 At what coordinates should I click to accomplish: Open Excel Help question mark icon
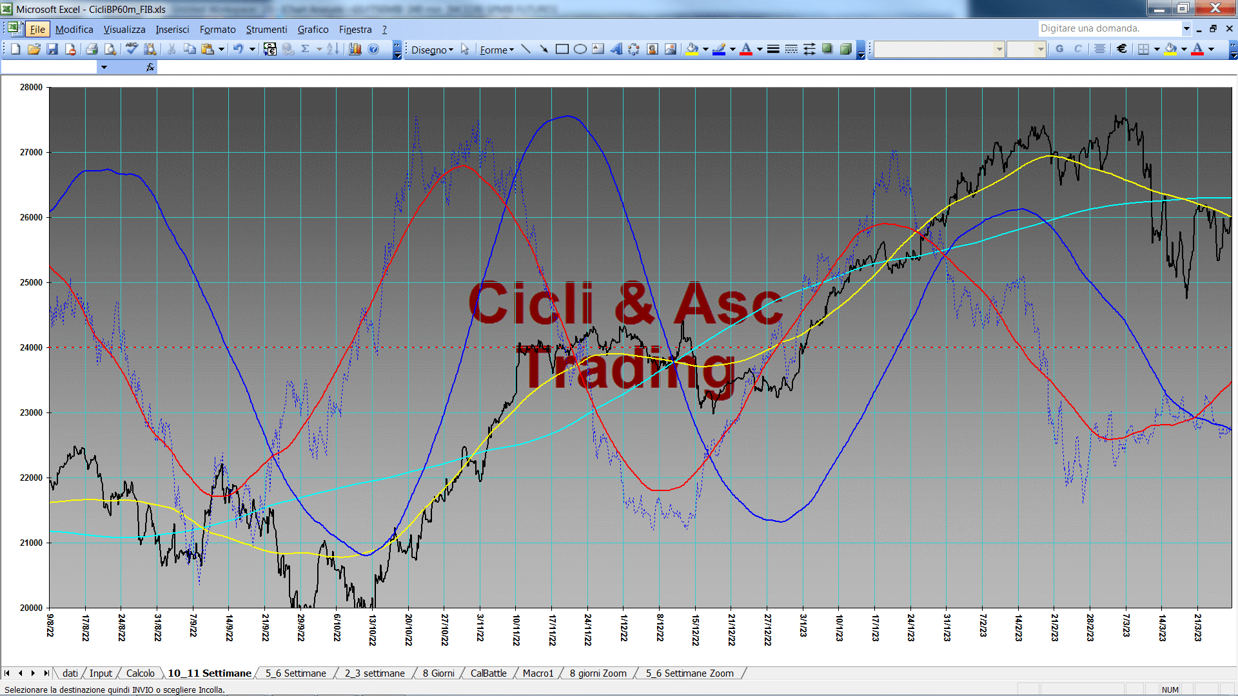373,49
